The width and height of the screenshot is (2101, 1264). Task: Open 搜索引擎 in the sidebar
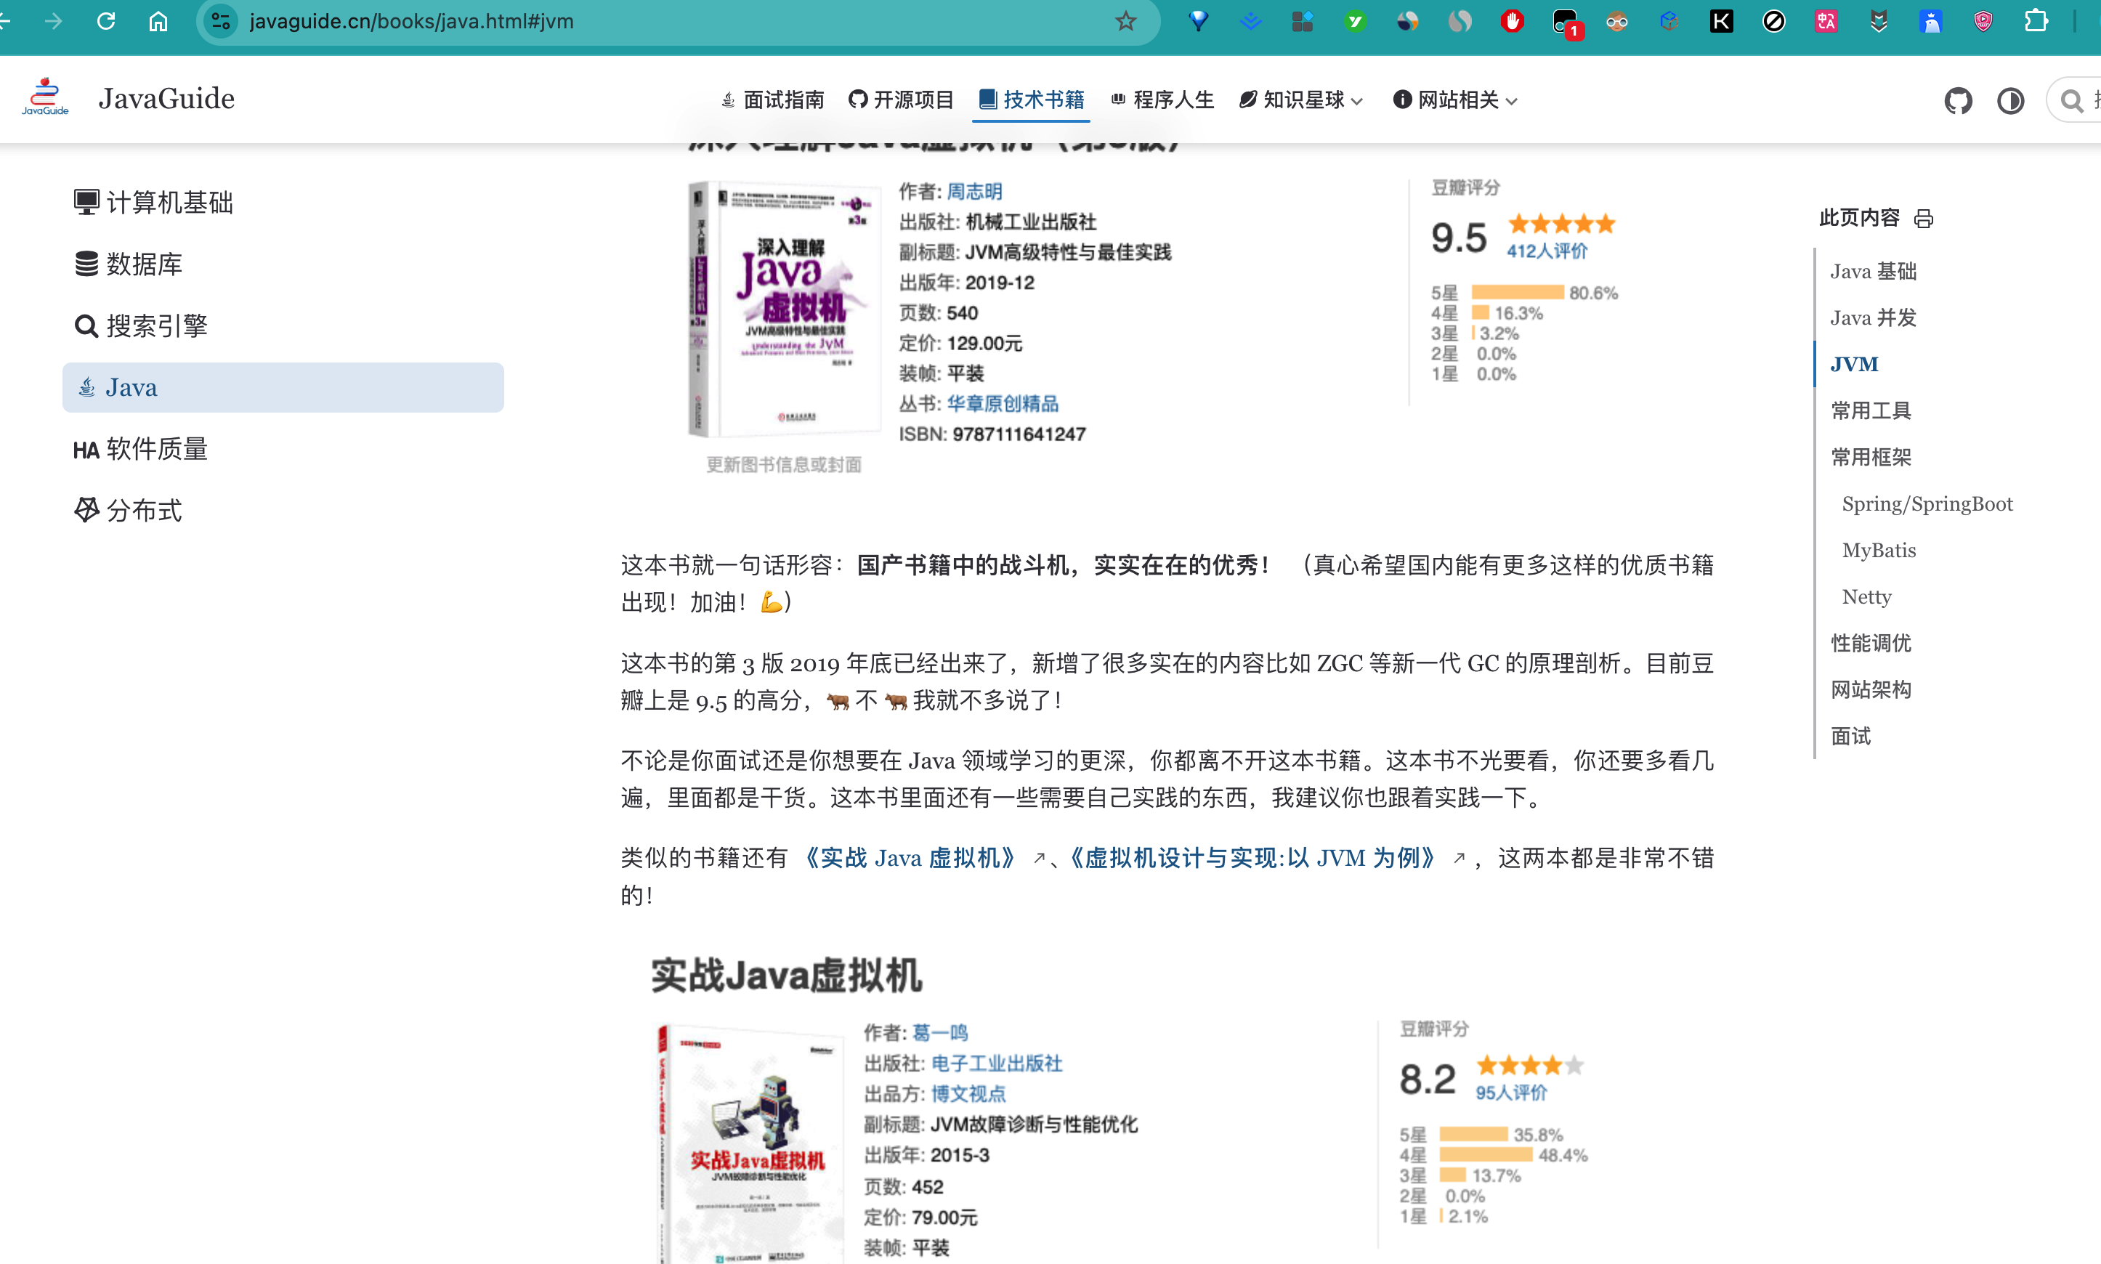[283, 325]
